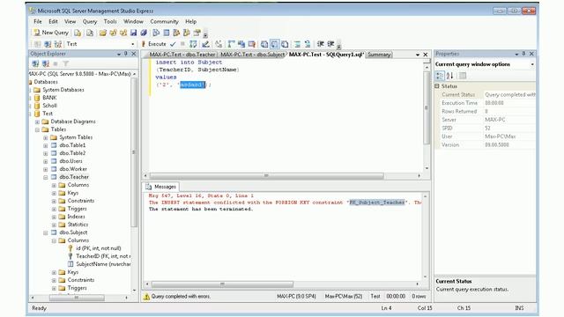
Task: Close the active query document tab
Action: click(x=425, y=55)
